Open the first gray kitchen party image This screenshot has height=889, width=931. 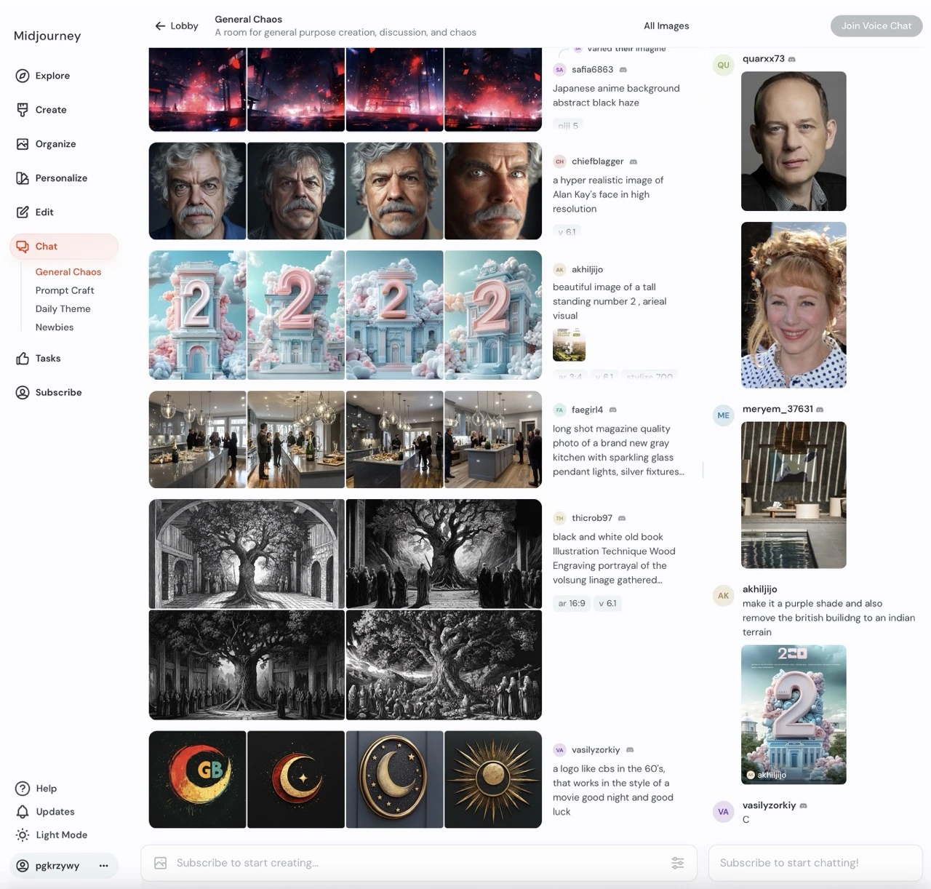click(197, 439)
